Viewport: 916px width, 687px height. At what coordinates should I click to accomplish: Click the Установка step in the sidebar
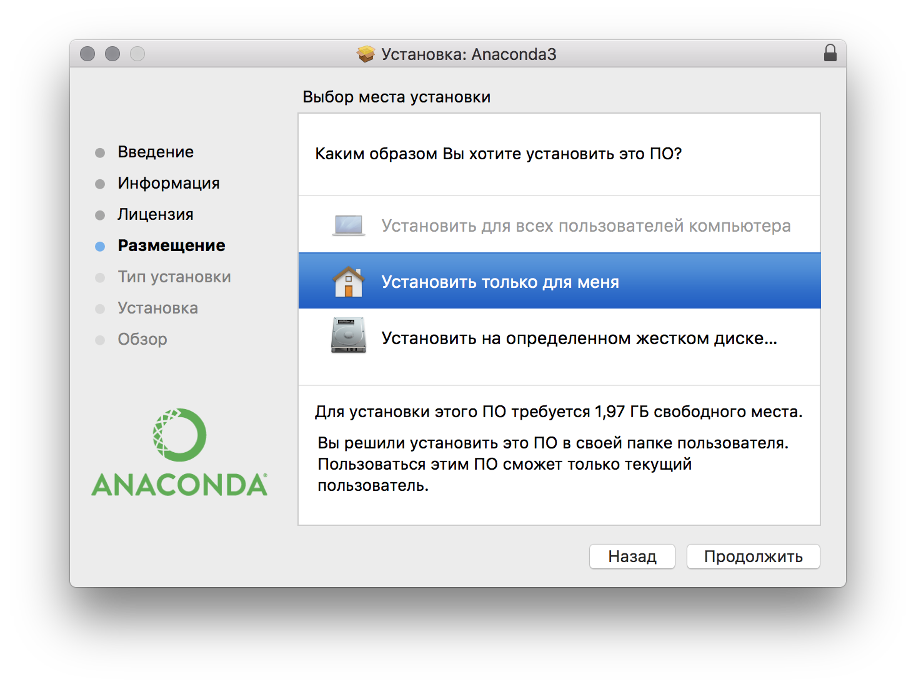157,308
